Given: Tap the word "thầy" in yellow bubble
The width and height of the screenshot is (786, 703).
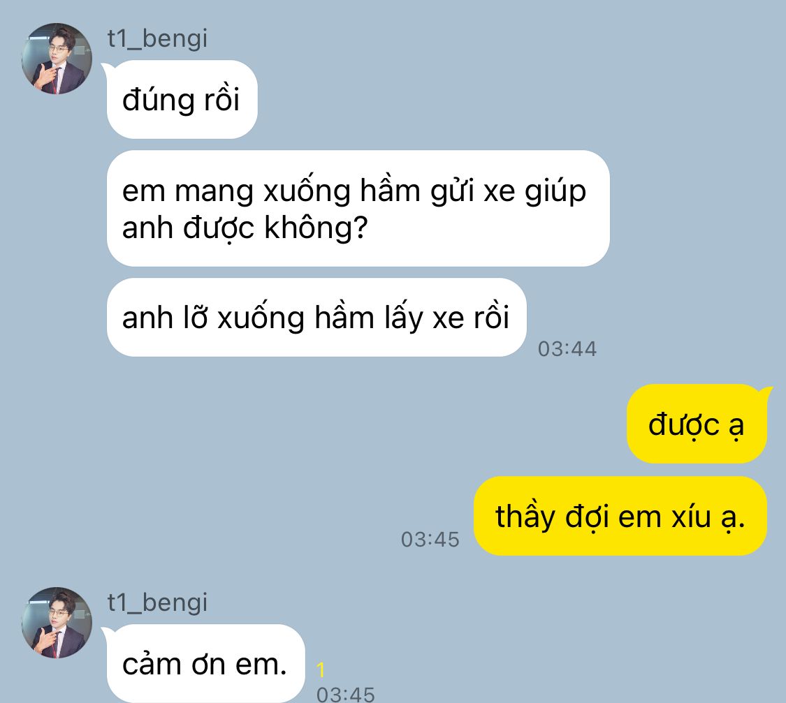Looking at the screenshot, I should 525,516.
